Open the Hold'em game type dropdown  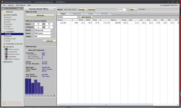127,10
